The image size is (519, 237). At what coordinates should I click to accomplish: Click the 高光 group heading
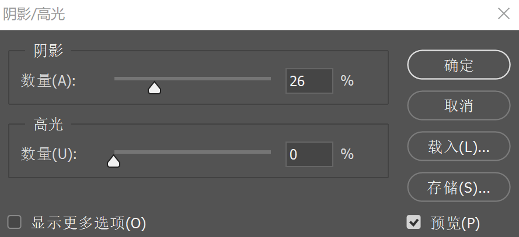48,123
